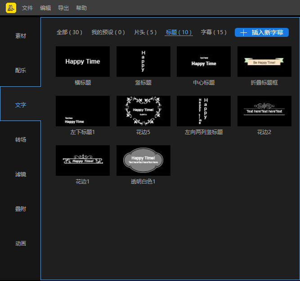Click the yellow app logo icon
This screenshot has height=281, width=300.
click(11, 8)
